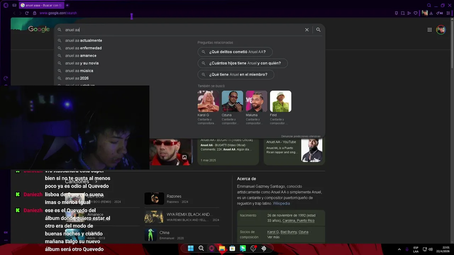Open the Google account avatar
Image resolution: width=454 pixels, height=255 pixels.
point(441,30)
